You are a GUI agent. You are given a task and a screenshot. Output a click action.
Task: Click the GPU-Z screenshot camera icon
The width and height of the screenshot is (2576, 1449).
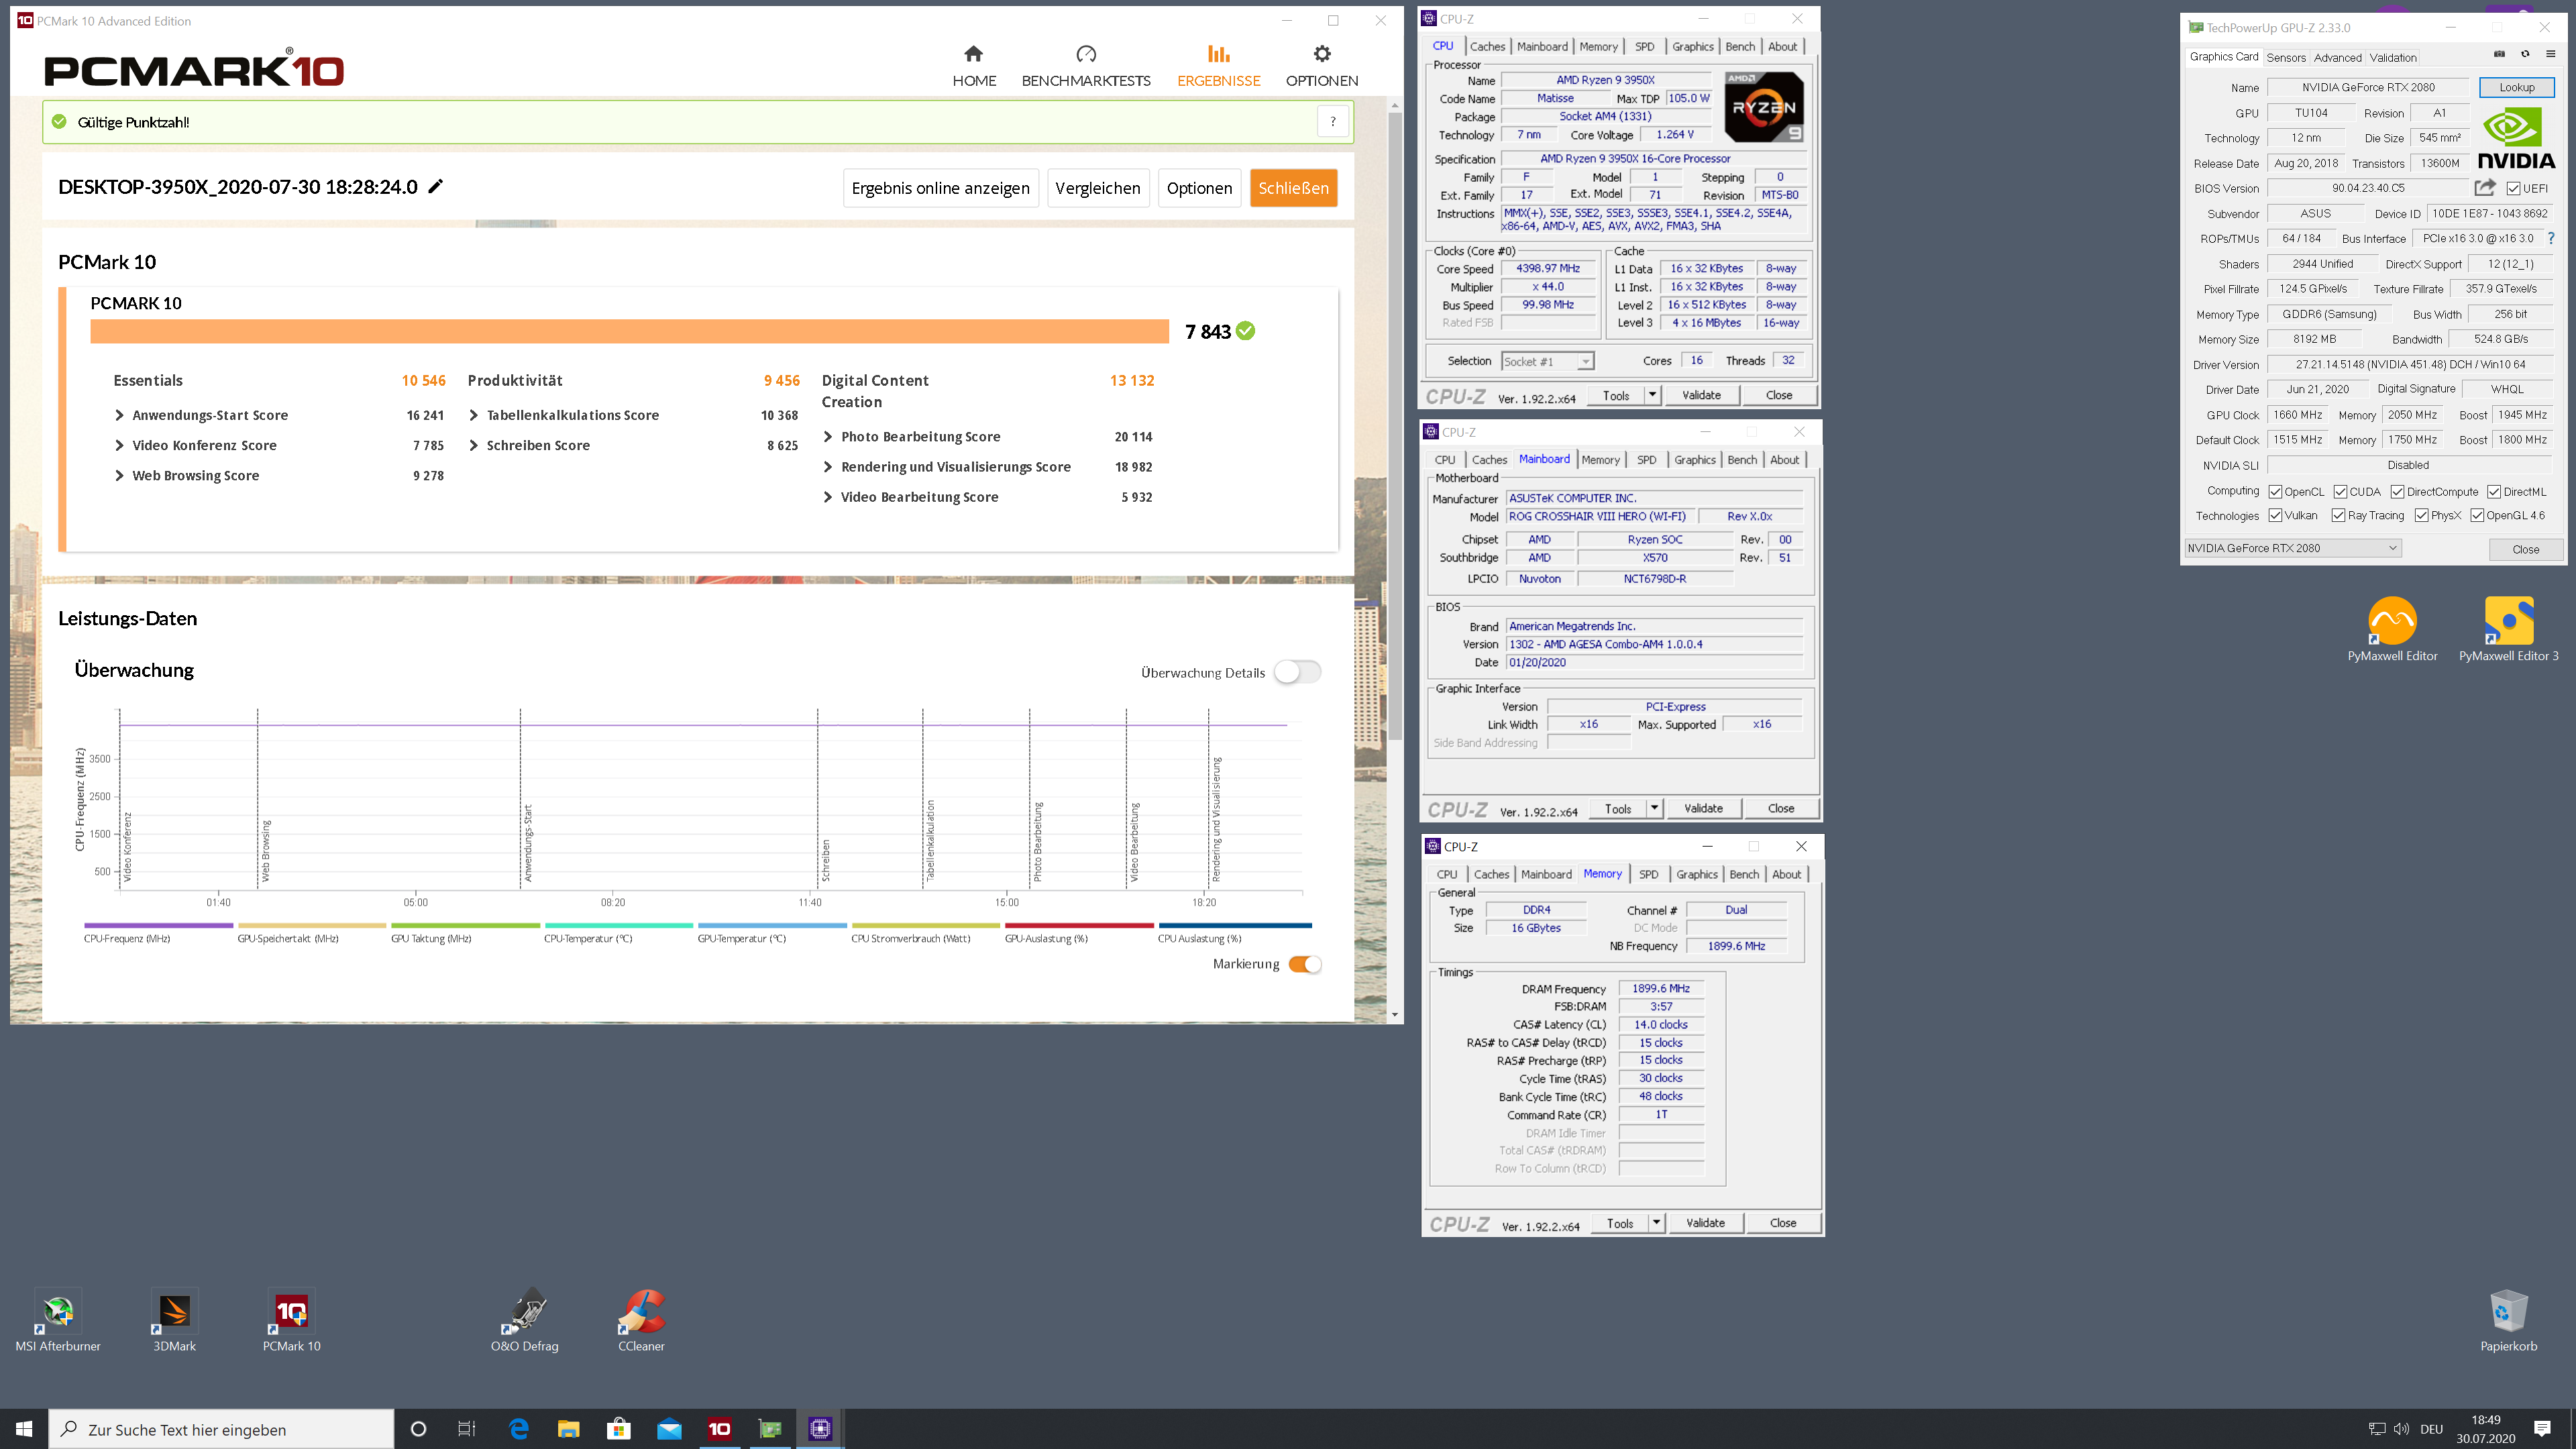[x=2499, y=54]
